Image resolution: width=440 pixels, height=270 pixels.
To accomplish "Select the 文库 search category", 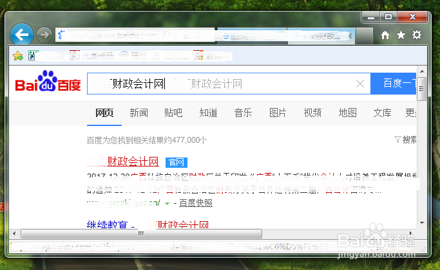I will pos(382,113).
